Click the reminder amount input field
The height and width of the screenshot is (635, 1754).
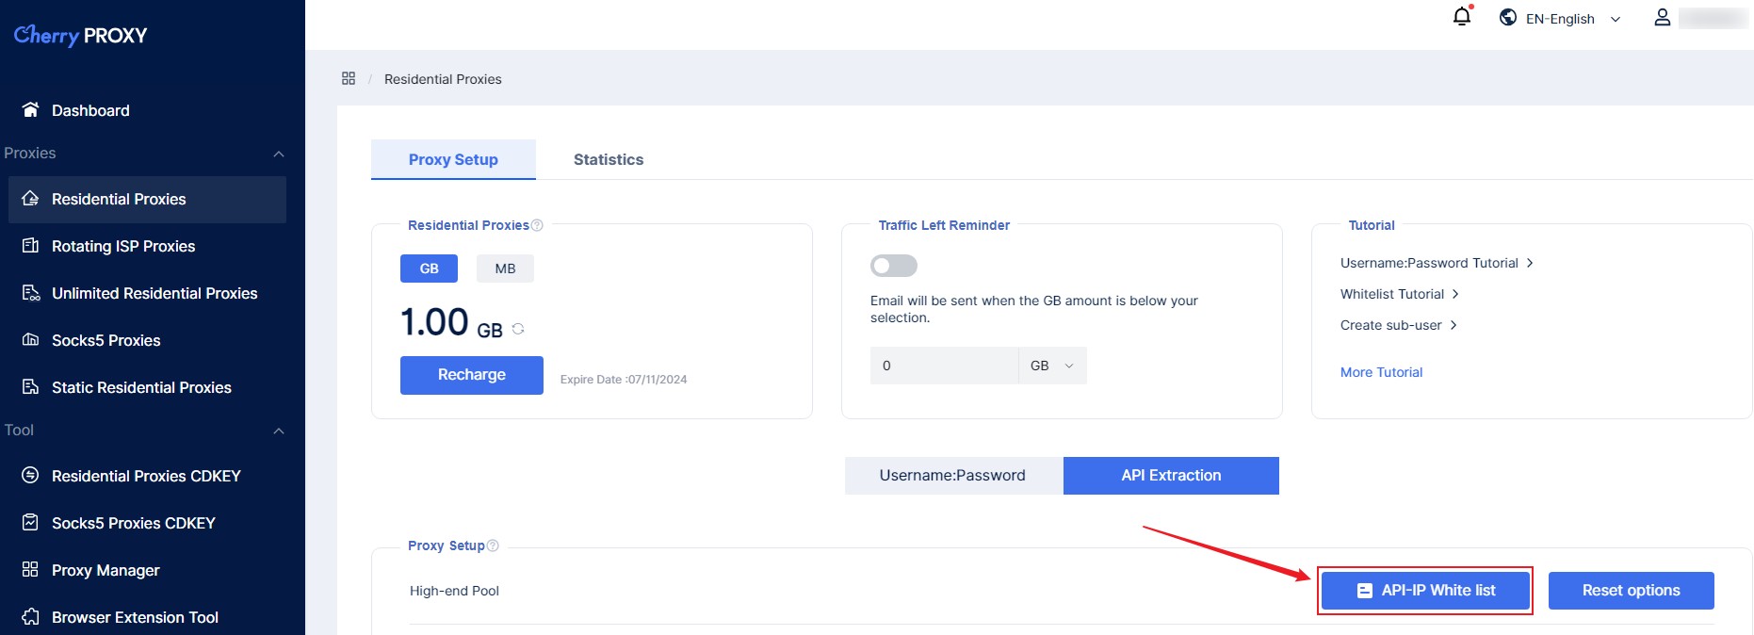click(943, 366)
